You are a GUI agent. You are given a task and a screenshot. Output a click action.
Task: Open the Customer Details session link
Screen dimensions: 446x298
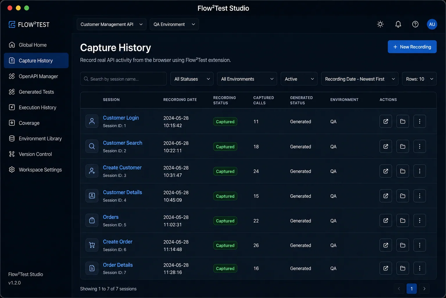click(x=122, y=192)
